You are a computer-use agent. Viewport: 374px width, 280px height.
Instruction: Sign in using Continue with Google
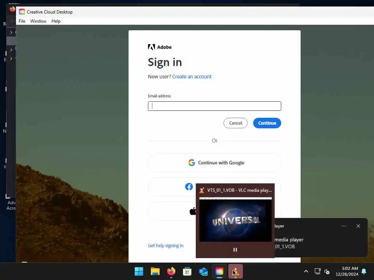pos(214,163)
